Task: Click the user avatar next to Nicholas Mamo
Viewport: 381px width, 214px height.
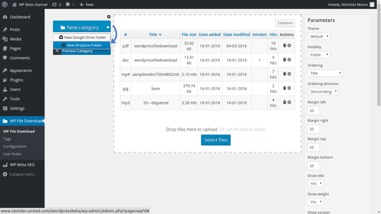Action: click(x=372, y=4)
